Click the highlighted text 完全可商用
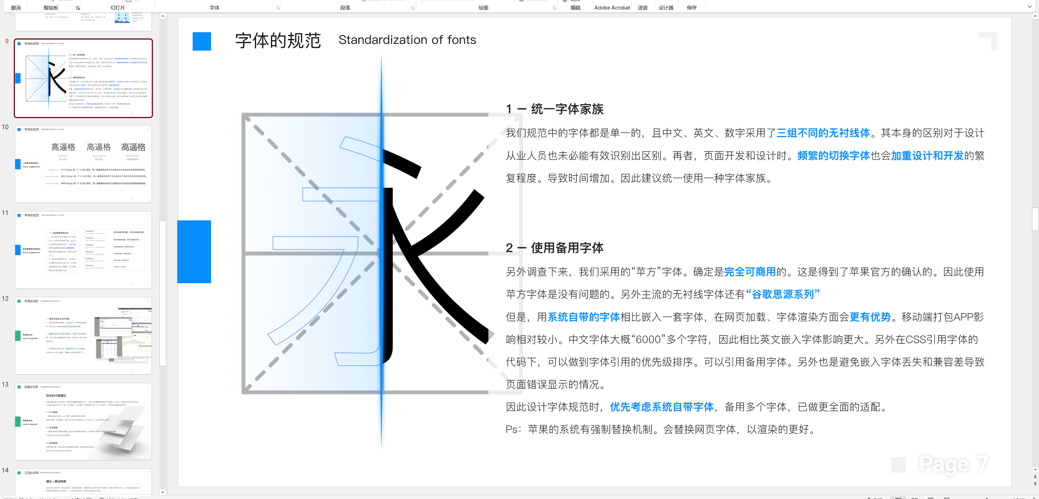1039x499 pixels. [750, 272]
